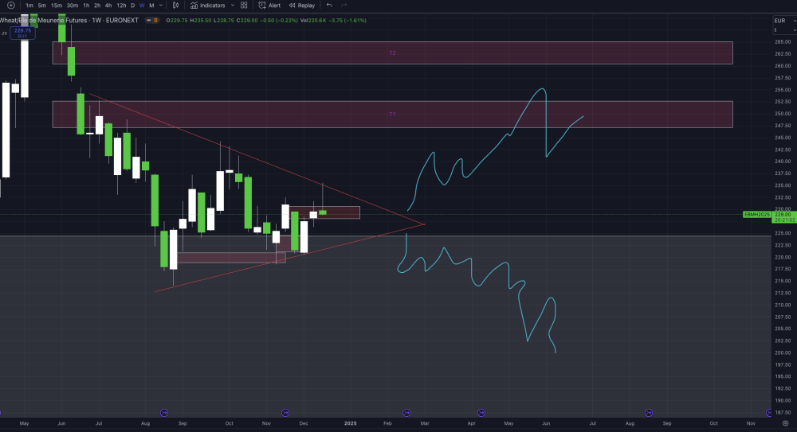
Task: Click the compare or add symbol plus icon
Action: click(10, 6)
